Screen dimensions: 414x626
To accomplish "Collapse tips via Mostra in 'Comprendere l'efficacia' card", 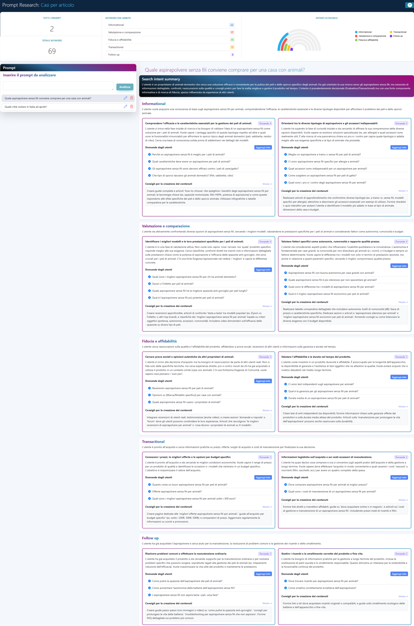I will (x=267, y=184).
